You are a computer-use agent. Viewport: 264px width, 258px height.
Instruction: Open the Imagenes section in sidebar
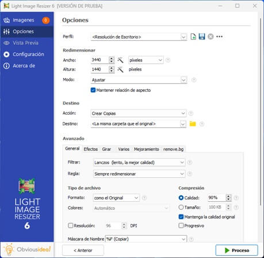click(x=27, y=20)
